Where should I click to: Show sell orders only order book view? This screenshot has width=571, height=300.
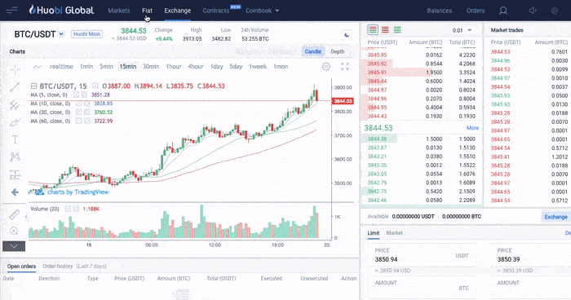coord(385,30)
